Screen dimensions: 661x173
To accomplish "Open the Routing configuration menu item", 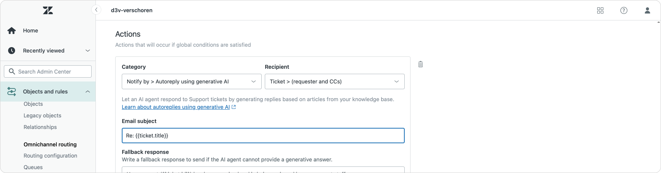I will pyautogui.click(x=50, y=156).
